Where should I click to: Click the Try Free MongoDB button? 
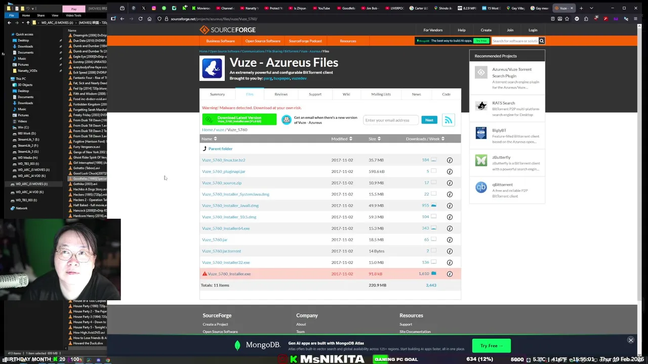point(491,346)
